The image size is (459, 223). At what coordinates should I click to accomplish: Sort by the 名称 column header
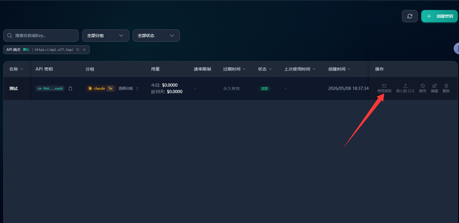click(x=16, y=69)
